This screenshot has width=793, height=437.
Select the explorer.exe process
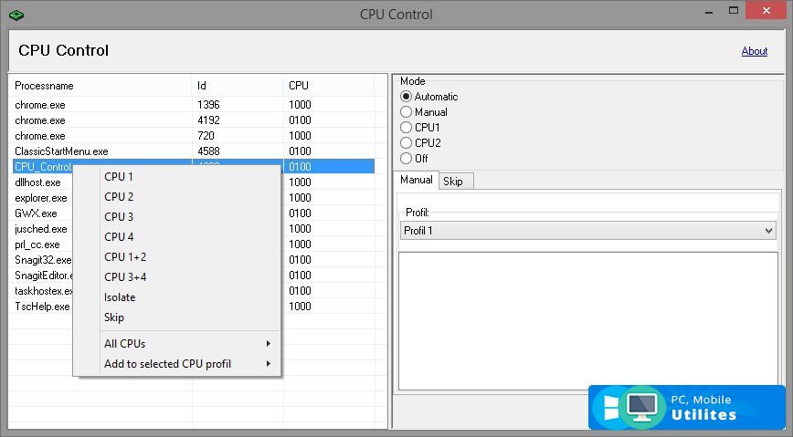[41, 198]
